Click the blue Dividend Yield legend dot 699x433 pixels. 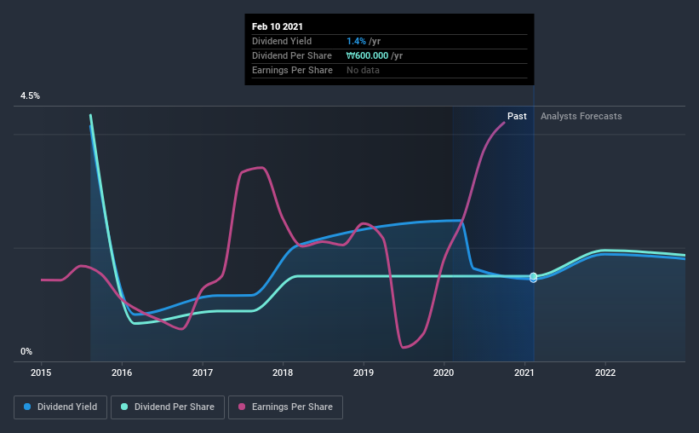[x=27, y=407]
